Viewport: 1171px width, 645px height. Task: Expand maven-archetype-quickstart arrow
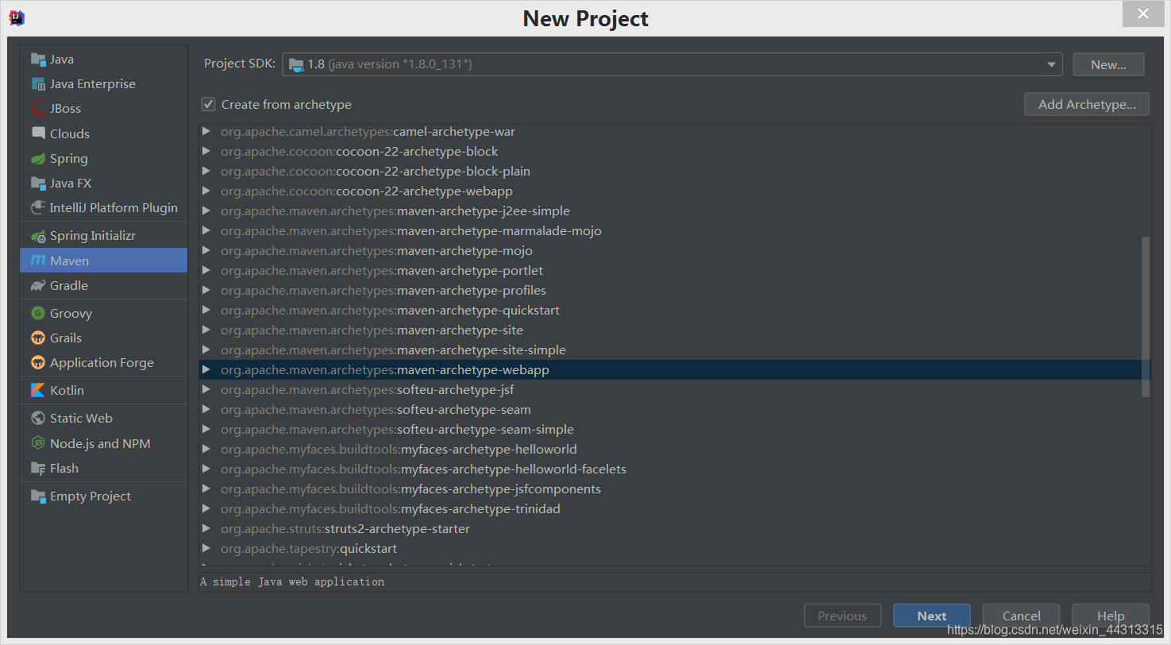(x=206, y=310)
